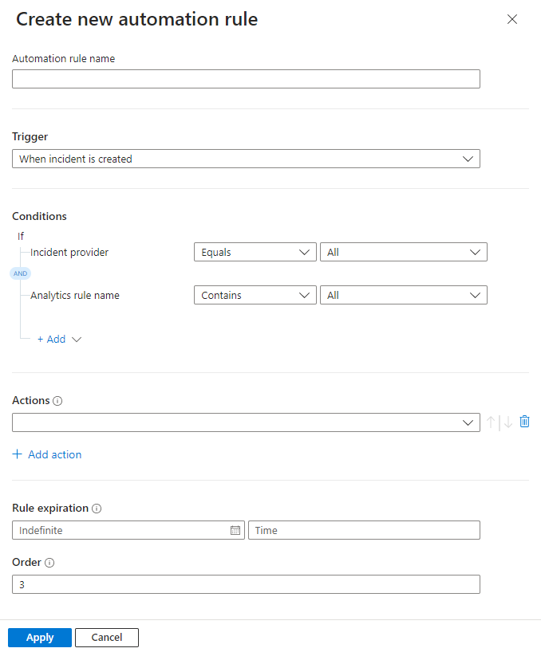Expand the Incident provider value dropdown

403,252
